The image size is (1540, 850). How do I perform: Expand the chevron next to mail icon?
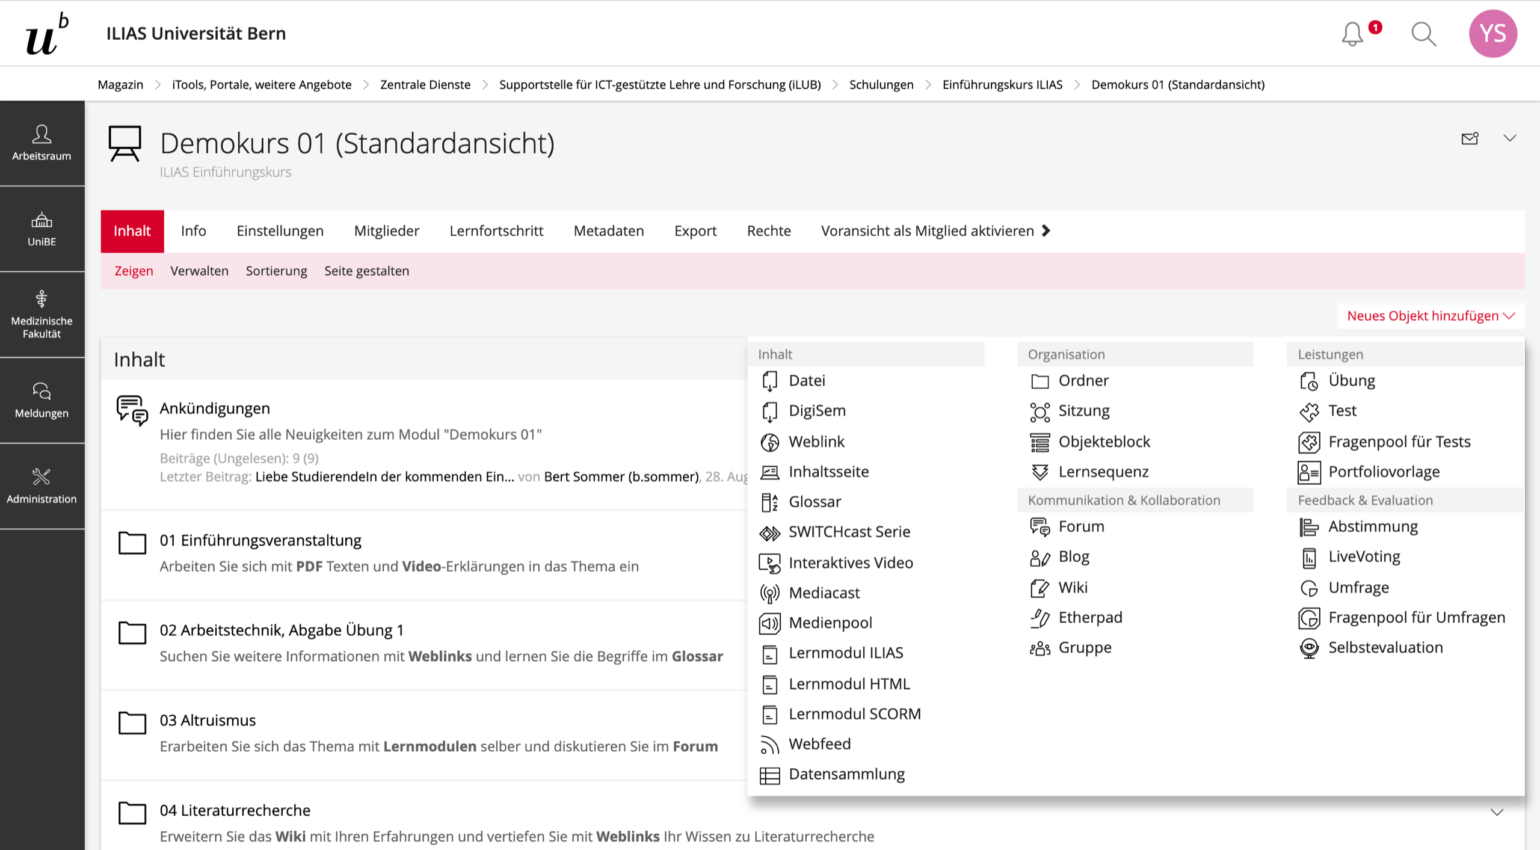[1509, 138]
